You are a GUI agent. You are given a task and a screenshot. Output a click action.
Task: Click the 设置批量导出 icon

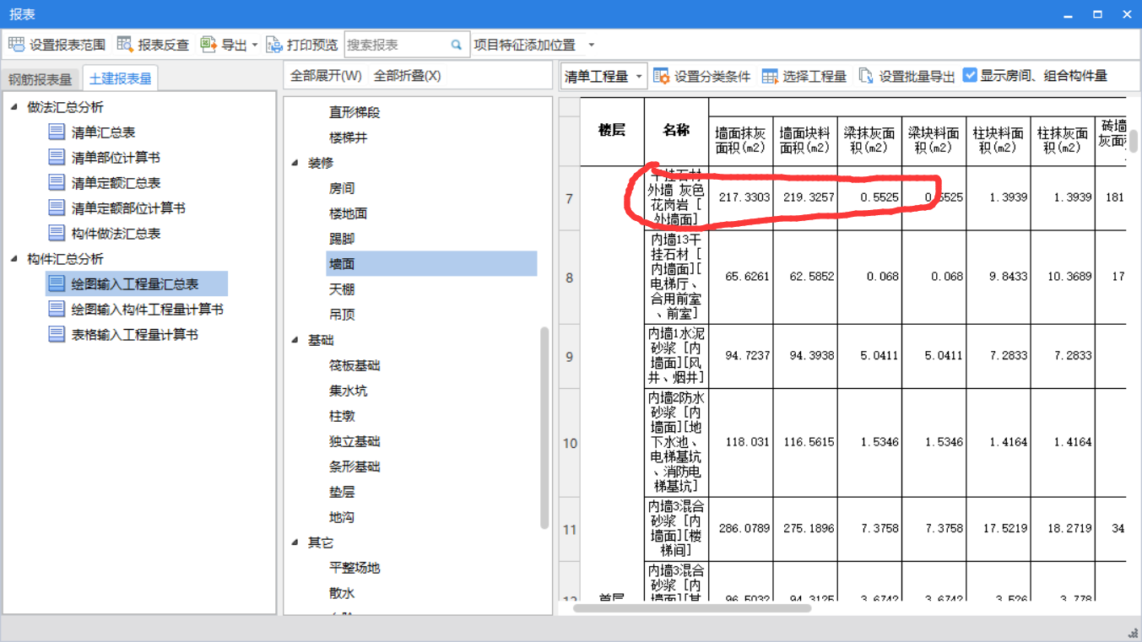(866, 76)
